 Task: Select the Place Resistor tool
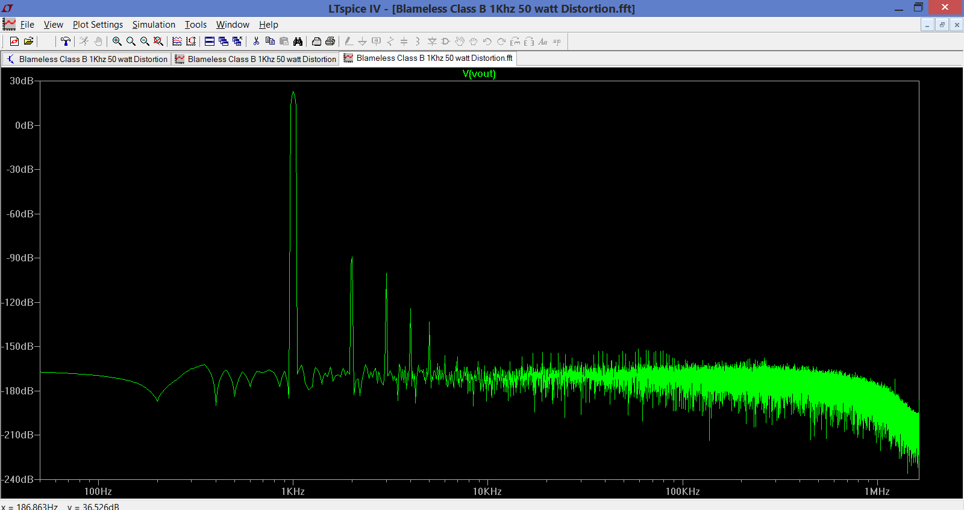tap(390, 42)
